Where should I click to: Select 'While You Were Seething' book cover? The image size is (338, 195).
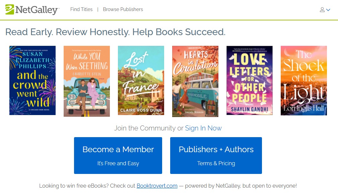pyautogui.click(x=87, y=81)
